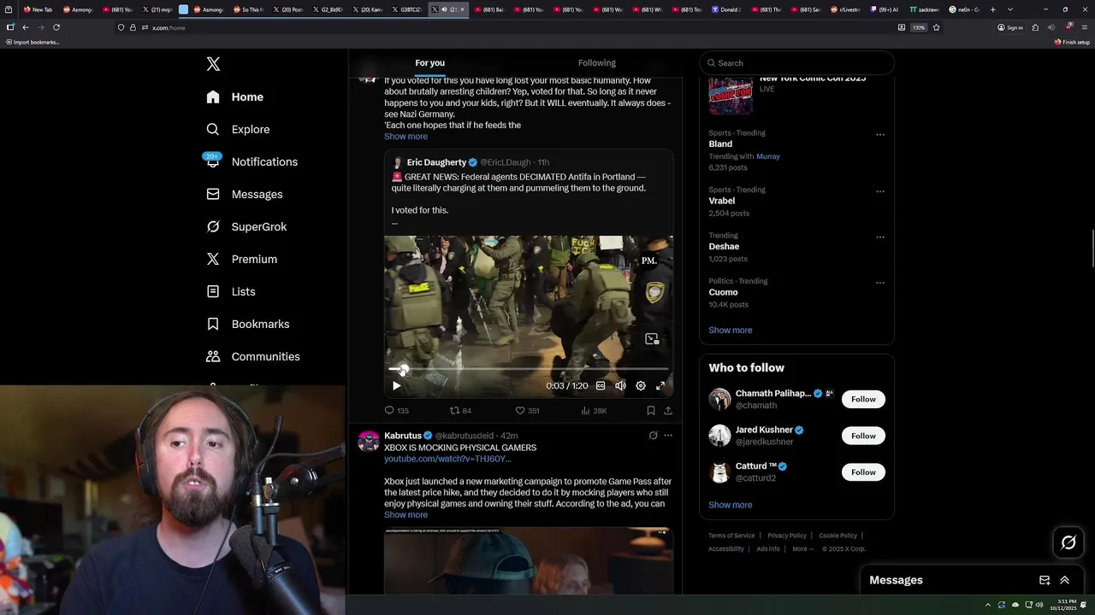Screen dimensions: 1095x615
Task: Show more in Who to follow
Action: [730, 505]
